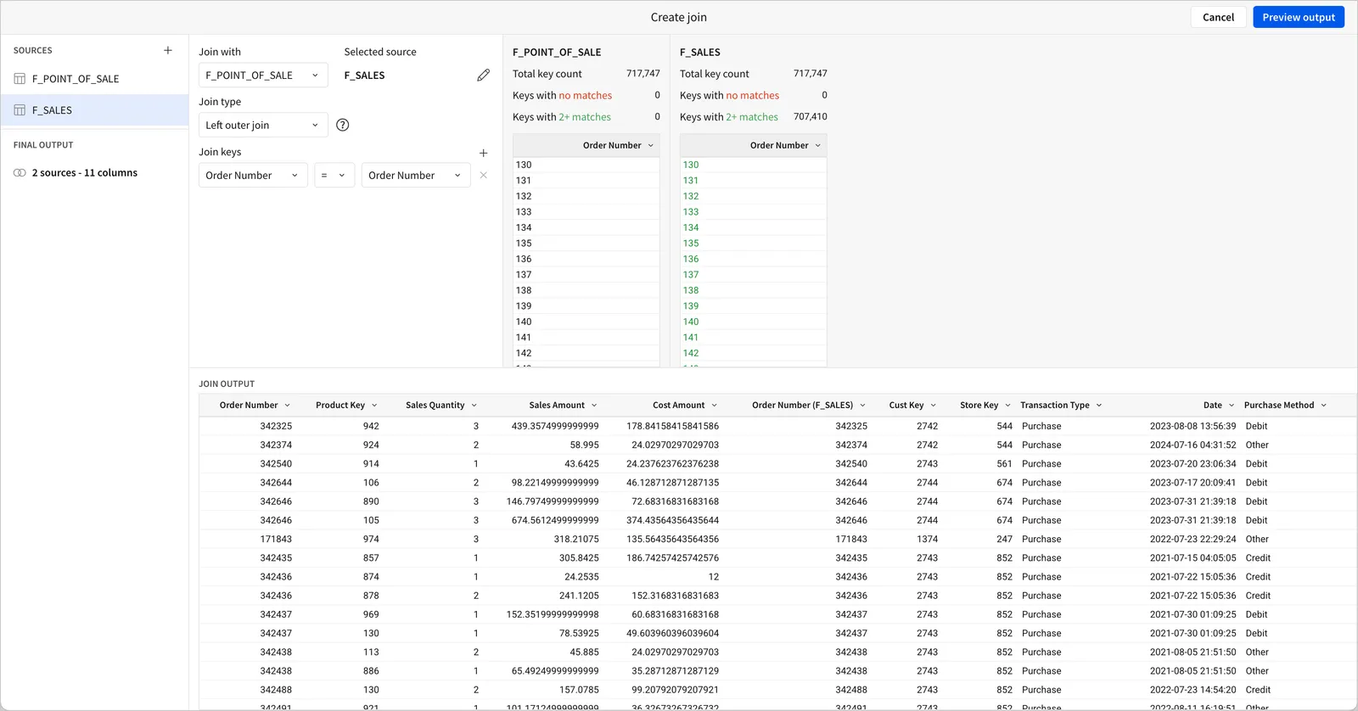1358x711 pixels.
Task: Add another join key with plus icon
Action: point(484,153)
